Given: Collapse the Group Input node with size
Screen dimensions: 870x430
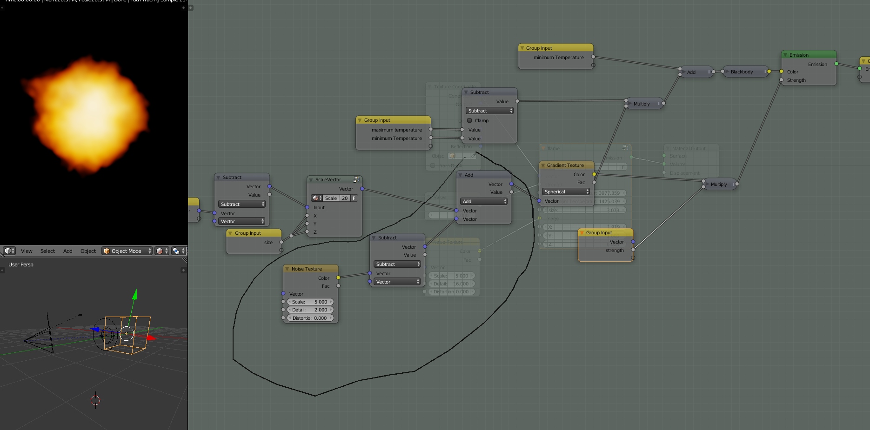Looking at the screenshot, I should [230, 233].
